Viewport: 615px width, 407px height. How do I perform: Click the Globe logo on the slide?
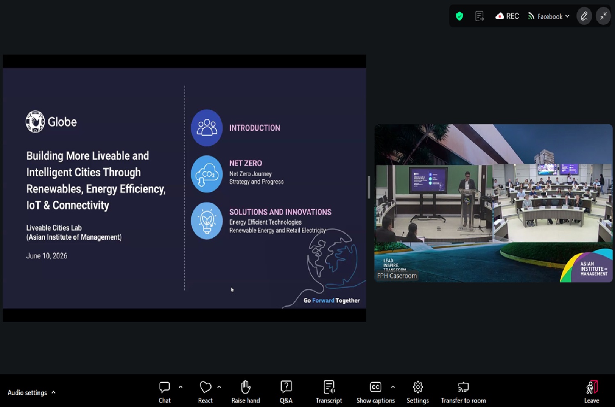(x=51, y=122)
